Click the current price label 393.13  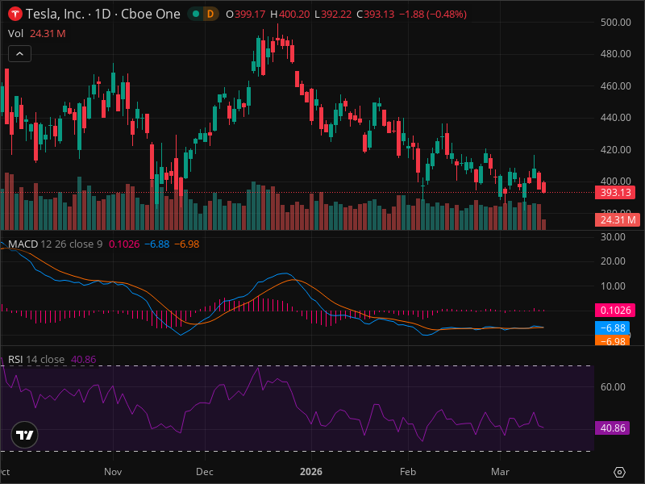tap(615, 193)
